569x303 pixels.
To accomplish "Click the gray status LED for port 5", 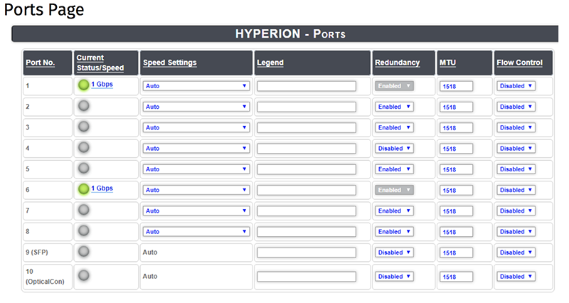I will tap(83, 168).
